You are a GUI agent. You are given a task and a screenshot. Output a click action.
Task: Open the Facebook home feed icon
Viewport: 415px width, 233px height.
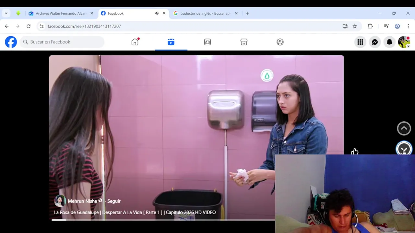135,42
